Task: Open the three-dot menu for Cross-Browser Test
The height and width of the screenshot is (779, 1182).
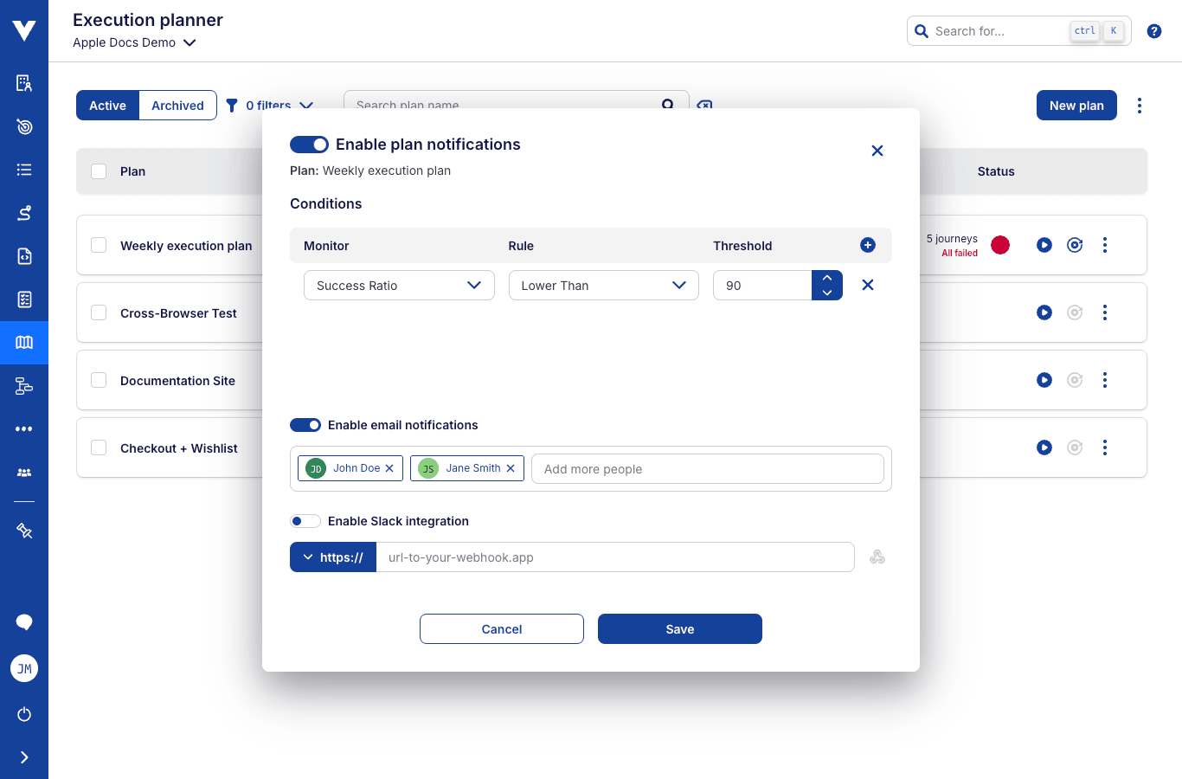Action: (1105, 312)
